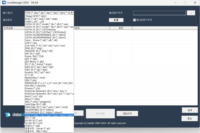The image size is (200, 133).
Task: Select unlicensed Cercon (*.art) entry
Action: pyautogui.click(x=49, y=128)
